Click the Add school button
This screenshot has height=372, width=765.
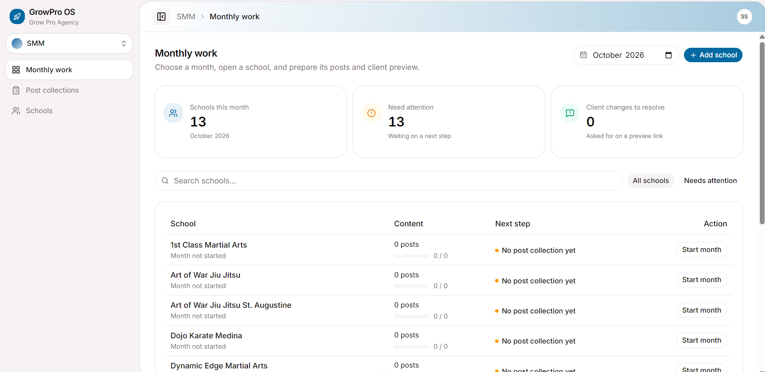click(713, 55)
